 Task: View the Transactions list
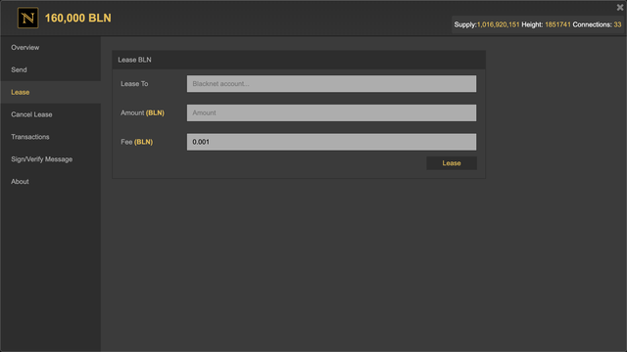pos(30,137)
